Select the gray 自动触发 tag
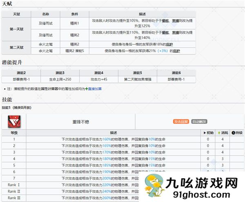Screen dimensions: 245x202 [x=199, y=121]
